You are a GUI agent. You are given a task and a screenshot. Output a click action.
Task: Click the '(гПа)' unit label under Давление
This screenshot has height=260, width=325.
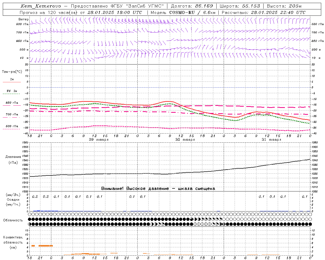click(13, 163)
